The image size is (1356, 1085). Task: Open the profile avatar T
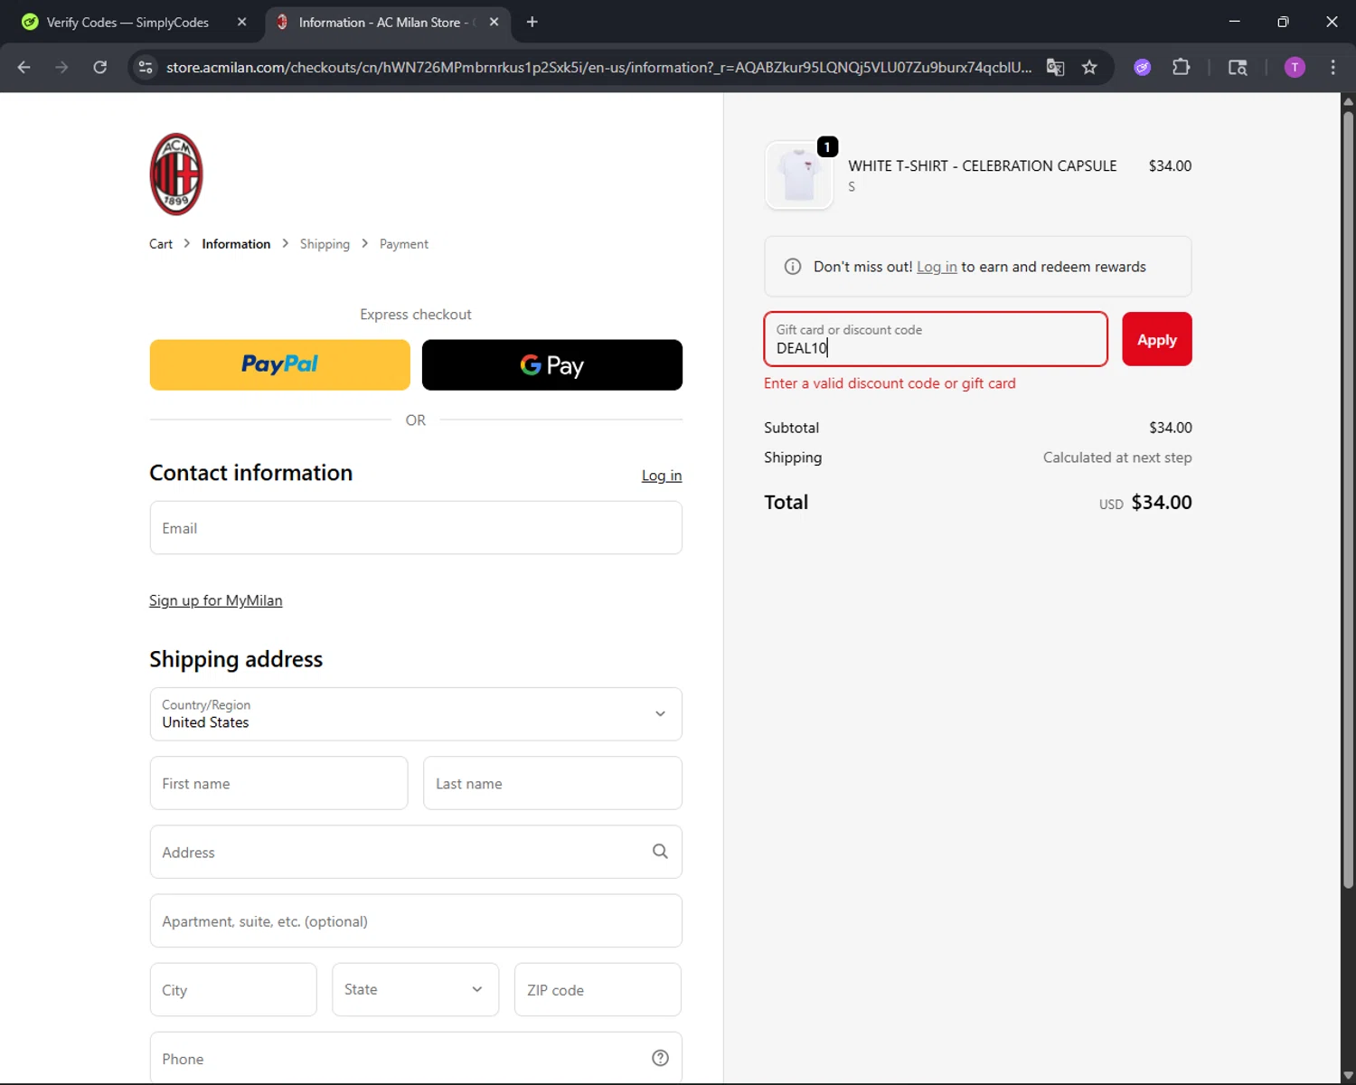click(1295, 67)
